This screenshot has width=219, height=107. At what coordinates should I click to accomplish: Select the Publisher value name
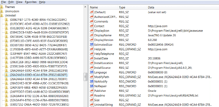(x=100, y=91)
